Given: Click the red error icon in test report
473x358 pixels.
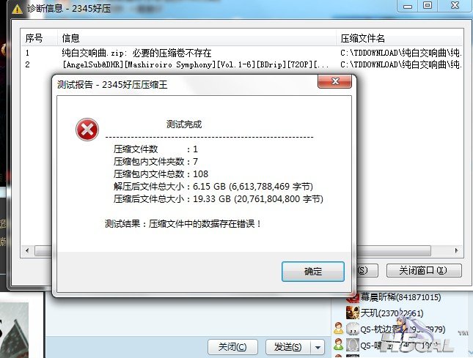Looking at the screenshot, I should click(87, 130).
